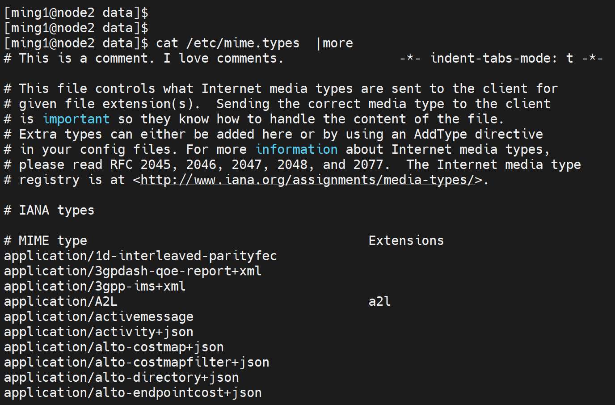Select the application/3gpp-ims+xml line
The height and width of the screenshot is (405, 615).
pyautogui.click(x=95, y=286)
